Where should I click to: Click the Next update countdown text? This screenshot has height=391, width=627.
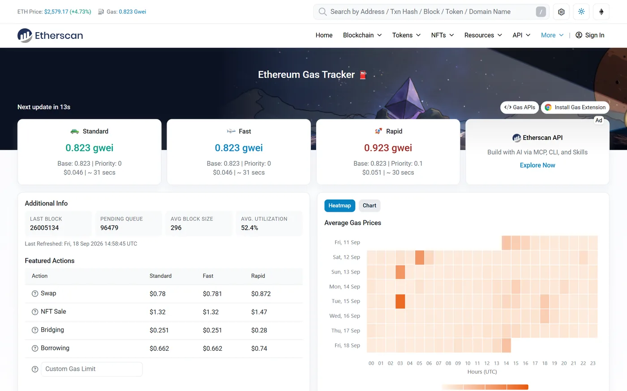(44, 107)
